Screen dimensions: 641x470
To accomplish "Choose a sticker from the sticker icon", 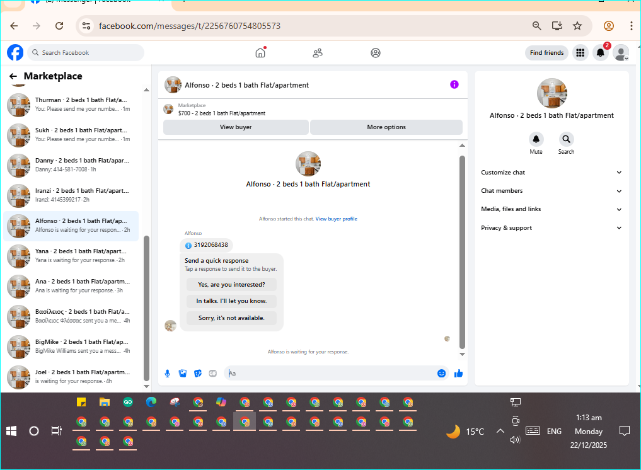I will (198, 373).
